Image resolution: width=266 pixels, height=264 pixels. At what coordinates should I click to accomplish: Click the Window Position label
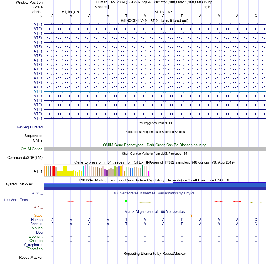(x=29, y=2)
